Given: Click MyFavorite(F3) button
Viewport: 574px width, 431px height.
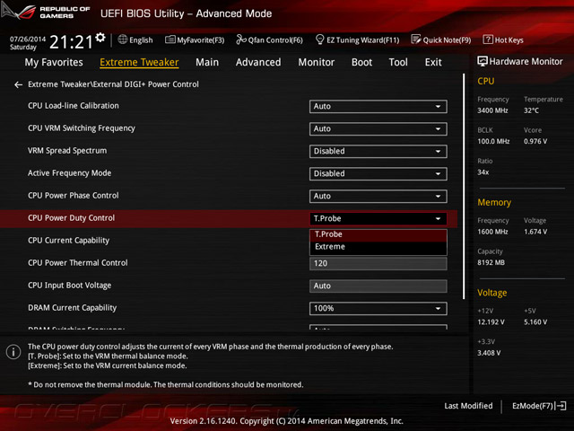Looking at the screenshot, I should pyautogui.click(x=195, y=40).
